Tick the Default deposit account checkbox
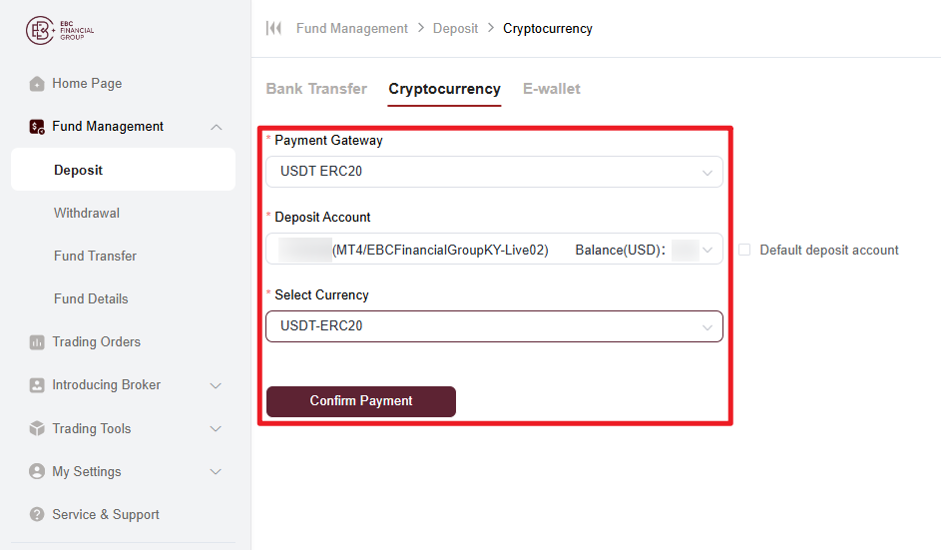 tap(744, 250)
